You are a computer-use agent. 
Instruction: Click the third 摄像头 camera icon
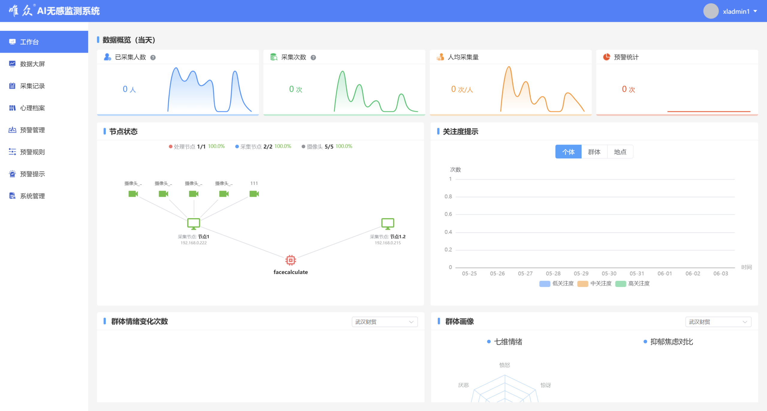tap(194, 194)
